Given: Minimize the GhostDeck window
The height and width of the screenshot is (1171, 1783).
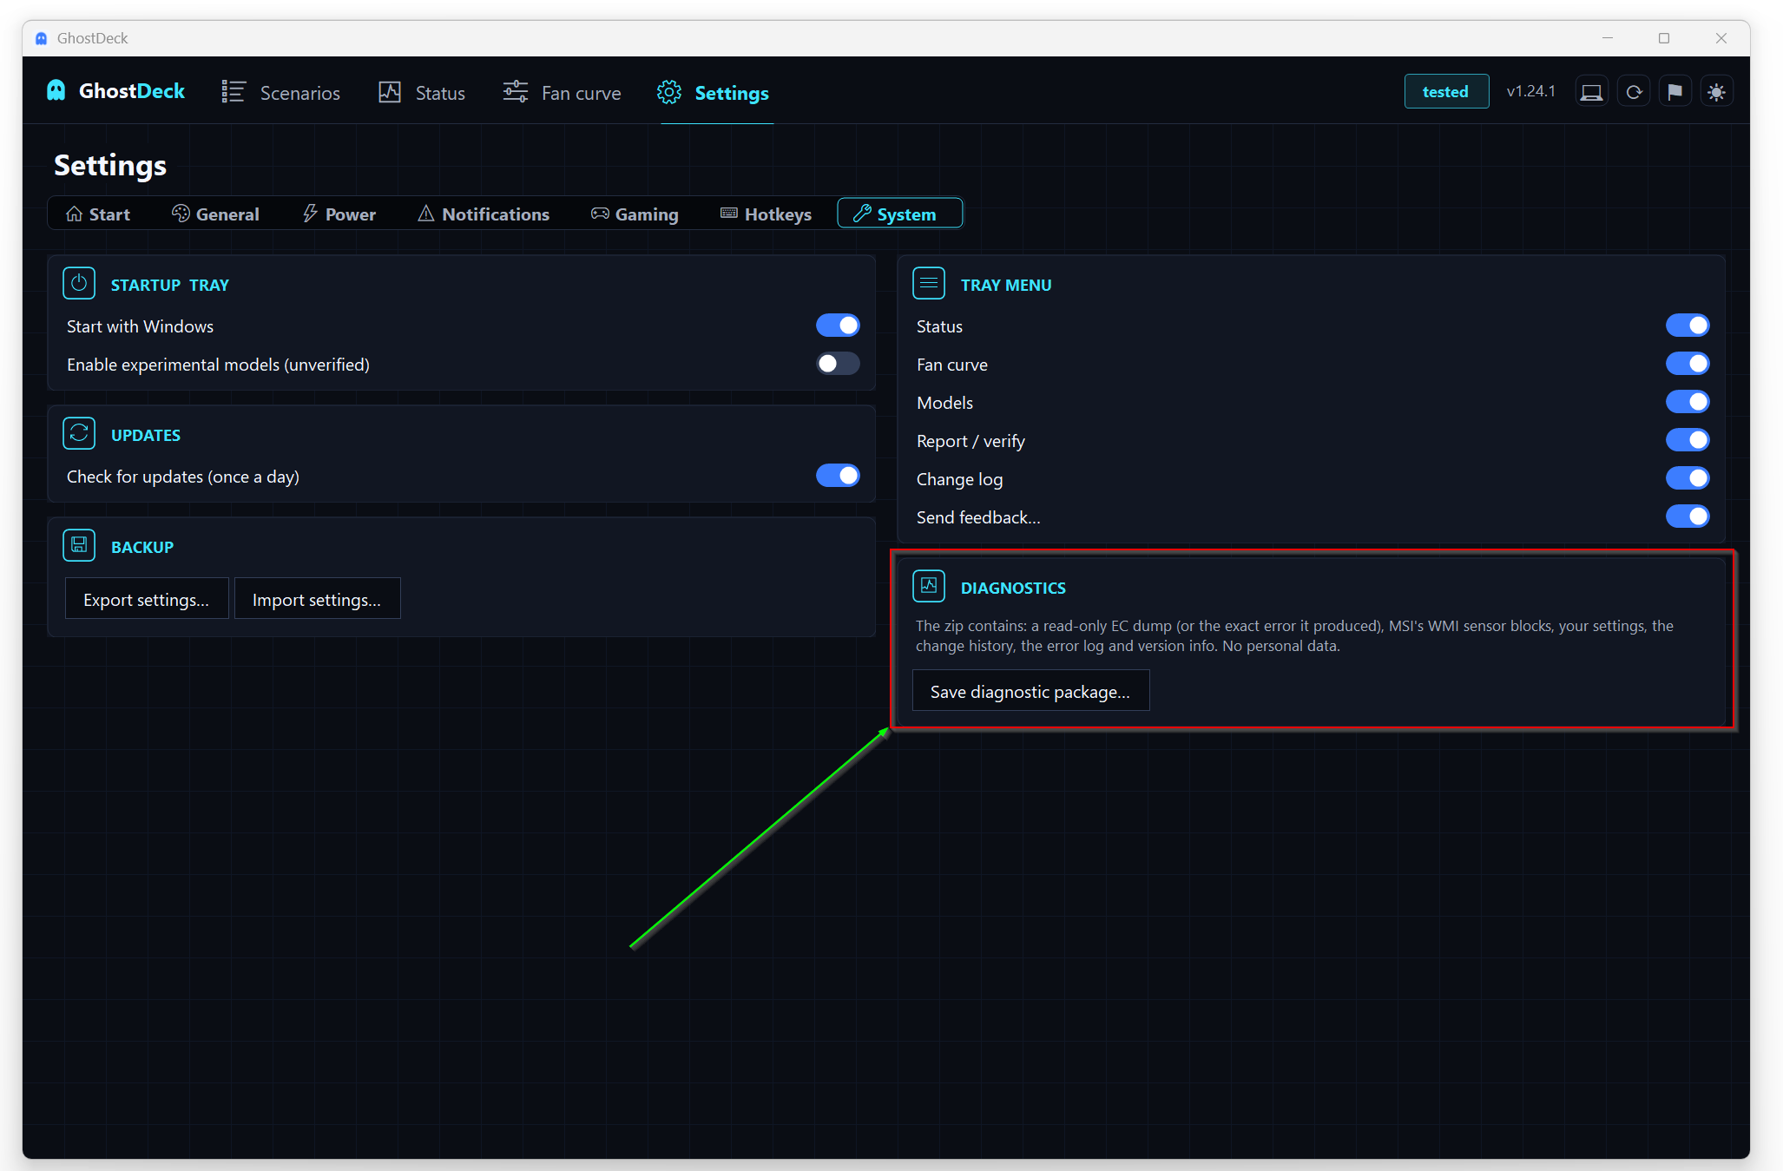Looking at the screenshot, I should (1608, 38).
